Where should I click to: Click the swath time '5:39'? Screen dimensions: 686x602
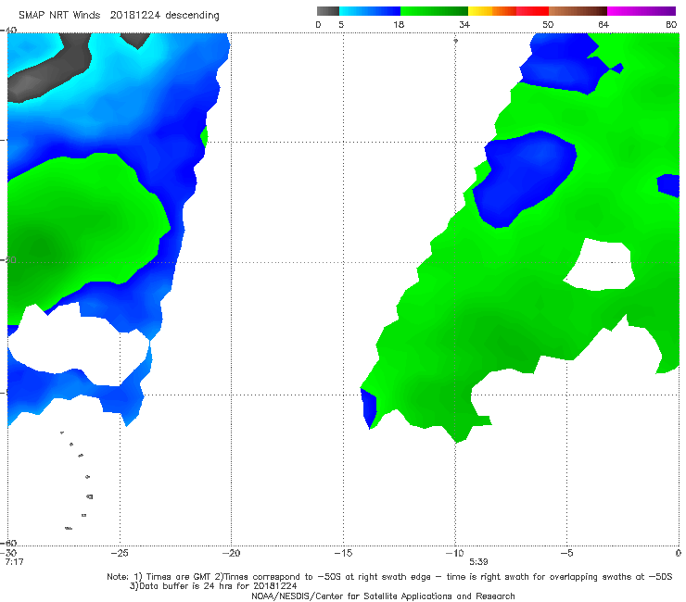[x=478, y=562]
